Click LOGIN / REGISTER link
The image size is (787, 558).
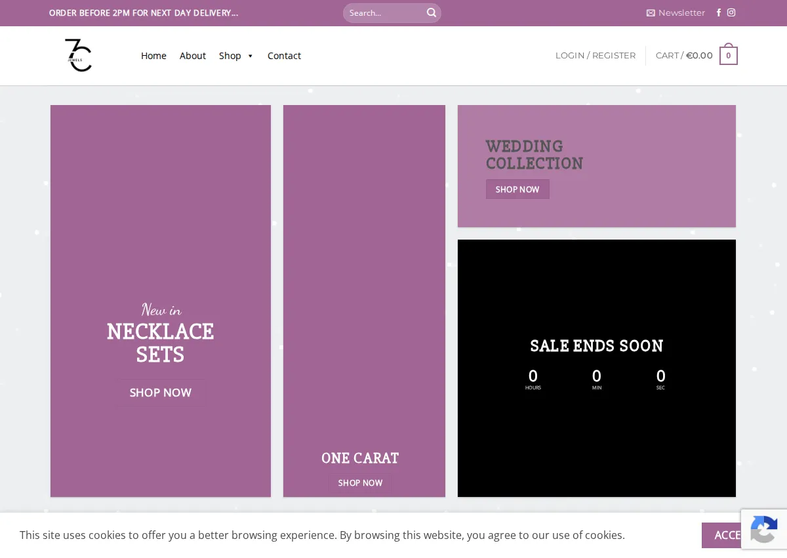(x=595, y=56)
